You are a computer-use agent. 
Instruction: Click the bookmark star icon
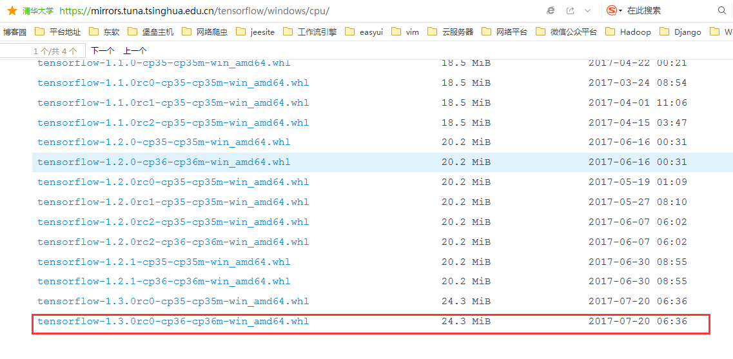pos(12,10)
